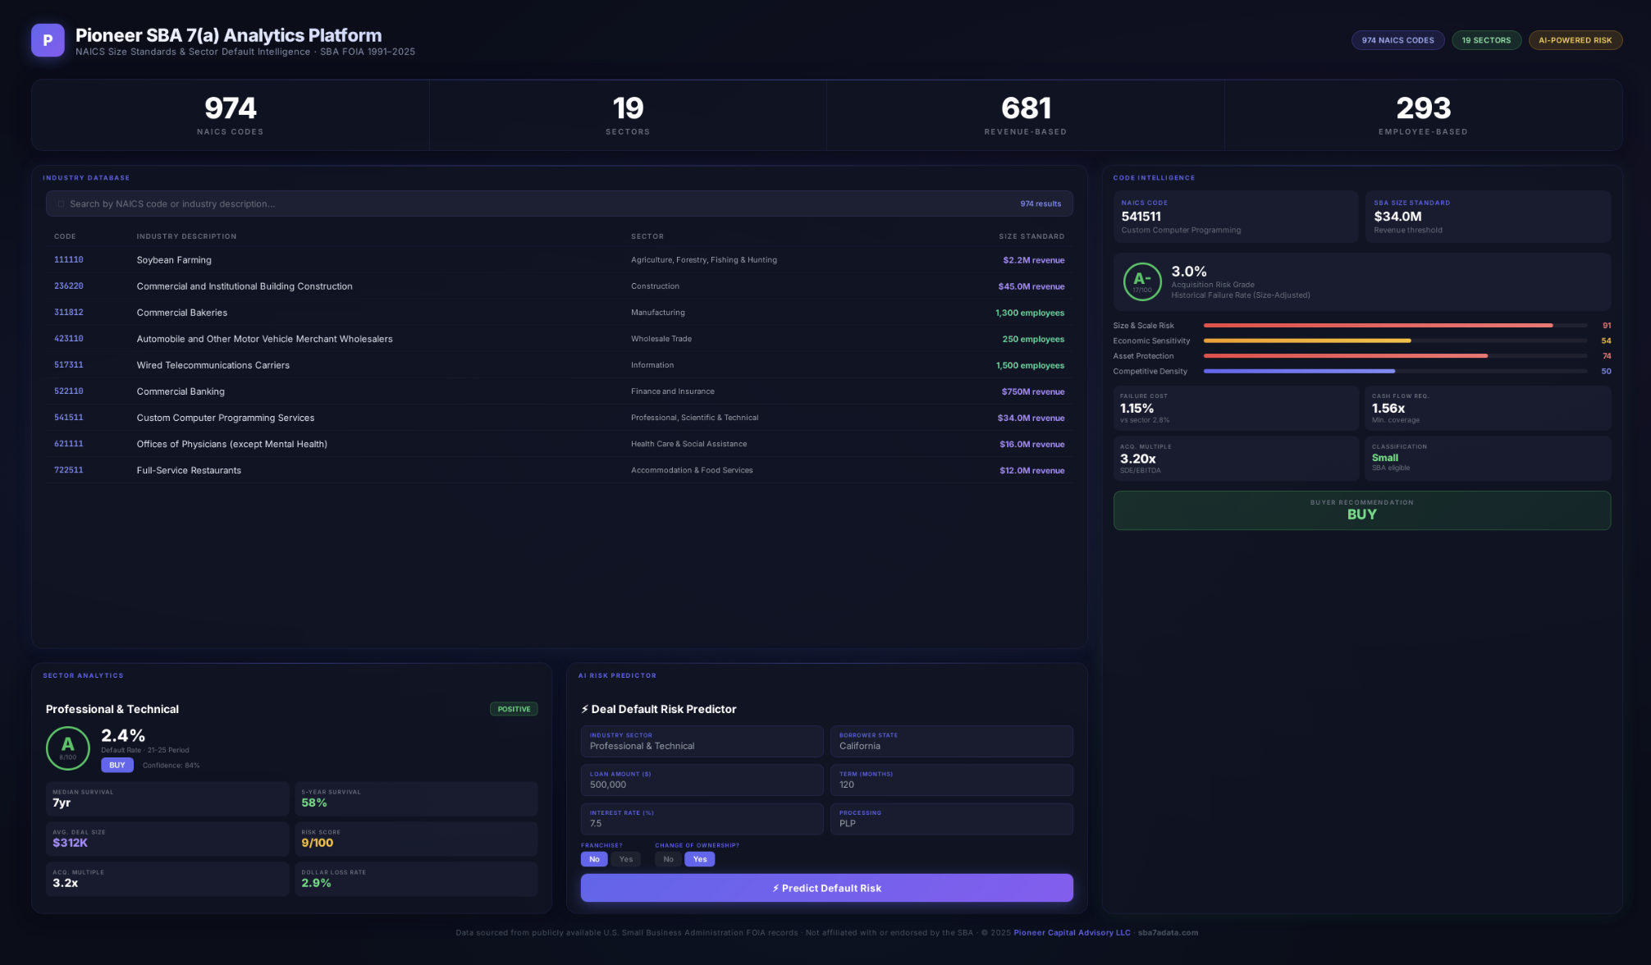
Task: Click the 19 Sectors header badge
Action: tap(1485, 40)
